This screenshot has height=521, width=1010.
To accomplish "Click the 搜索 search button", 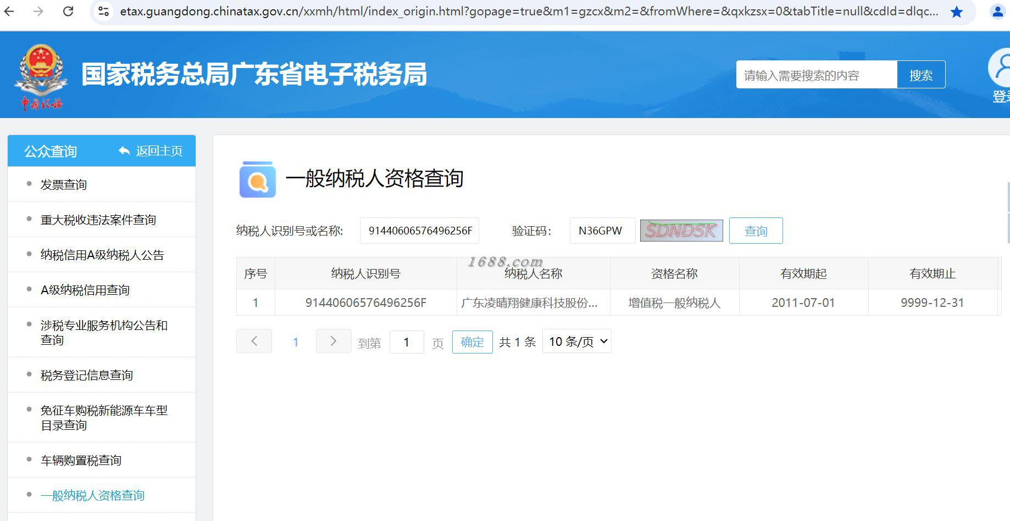I will point(921,75).
